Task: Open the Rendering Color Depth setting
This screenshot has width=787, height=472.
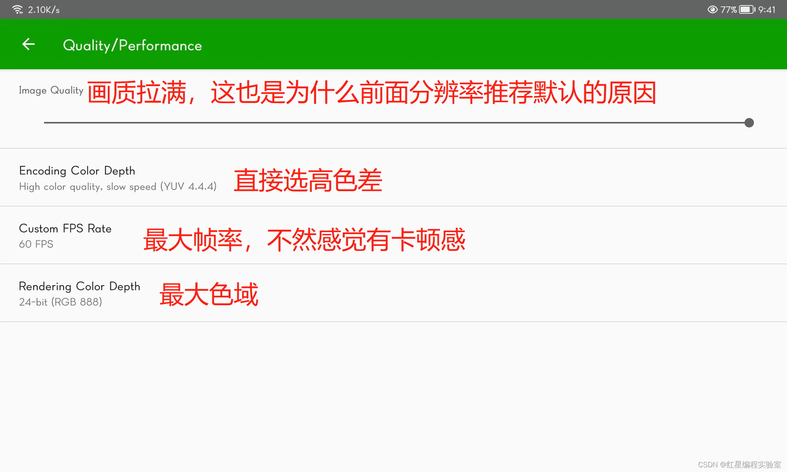Action: (x=79, y=286)
